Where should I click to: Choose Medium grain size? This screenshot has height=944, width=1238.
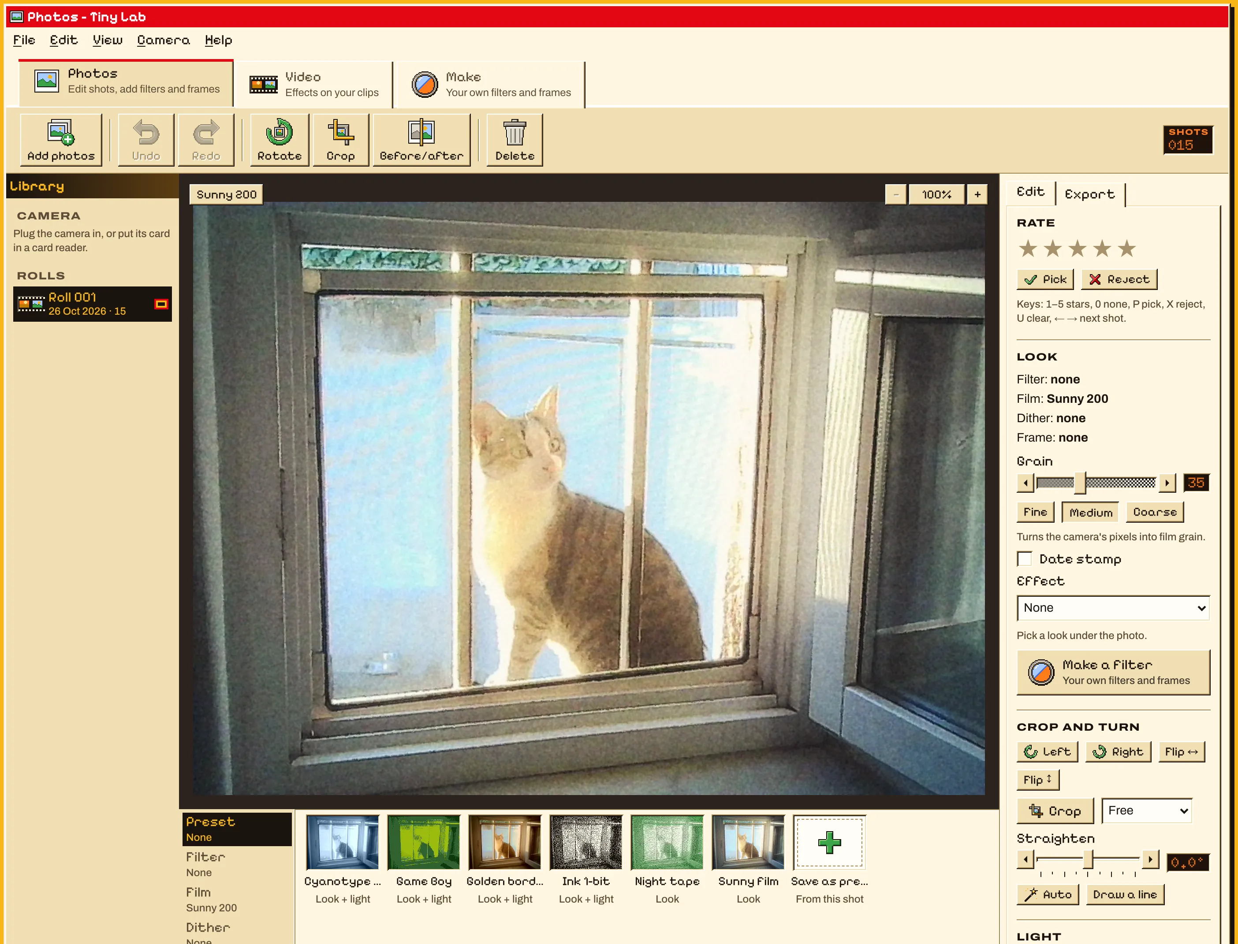point(1091,512)
